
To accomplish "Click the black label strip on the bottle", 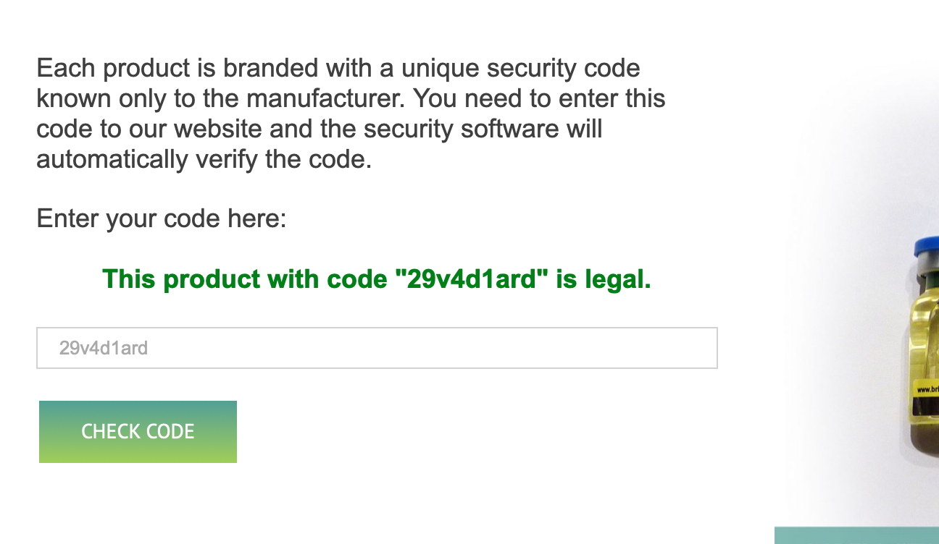I will click(x=926, y=389).
